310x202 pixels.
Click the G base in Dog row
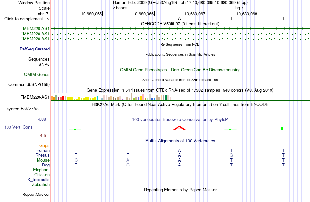(128, 165)
